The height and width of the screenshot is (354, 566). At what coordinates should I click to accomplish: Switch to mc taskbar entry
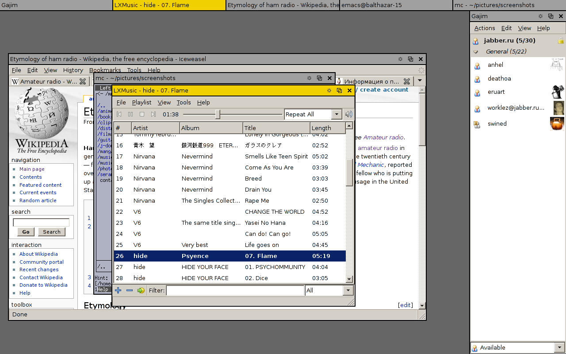tap(509, 5)
